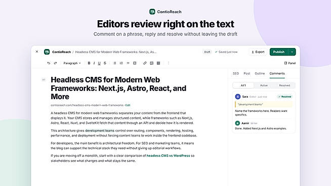The image size is (331, 186).
Task: Click the Export button
Action: (258, 52)
